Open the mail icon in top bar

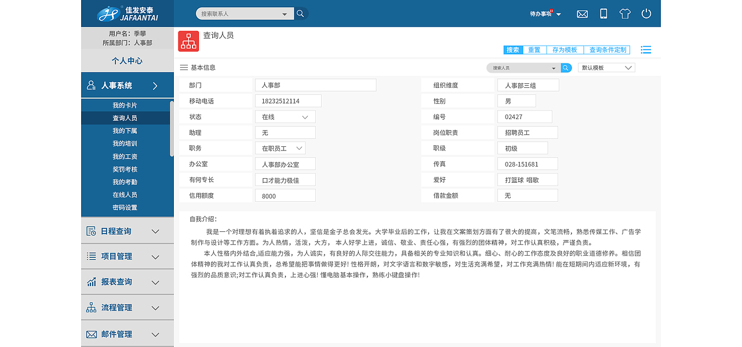point(582,13)
